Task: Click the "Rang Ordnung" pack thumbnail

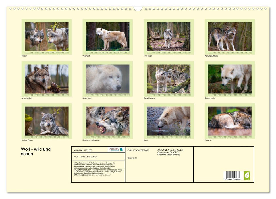Action: [x=169, y=79]
